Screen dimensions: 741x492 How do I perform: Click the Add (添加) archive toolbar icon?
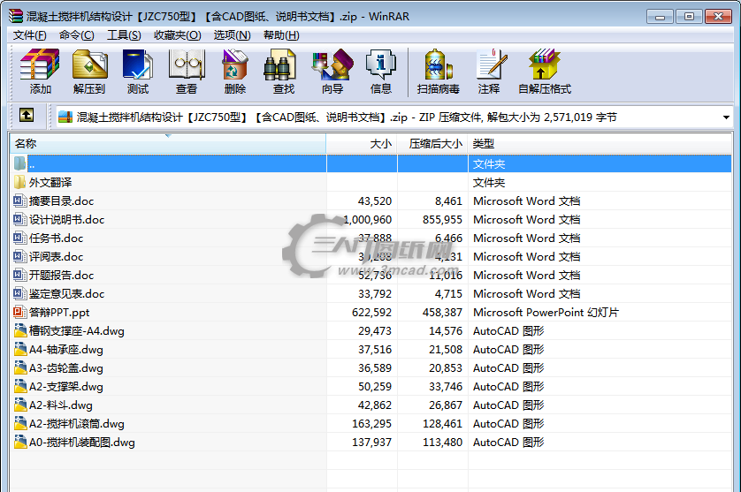click(x=40, y=64)
